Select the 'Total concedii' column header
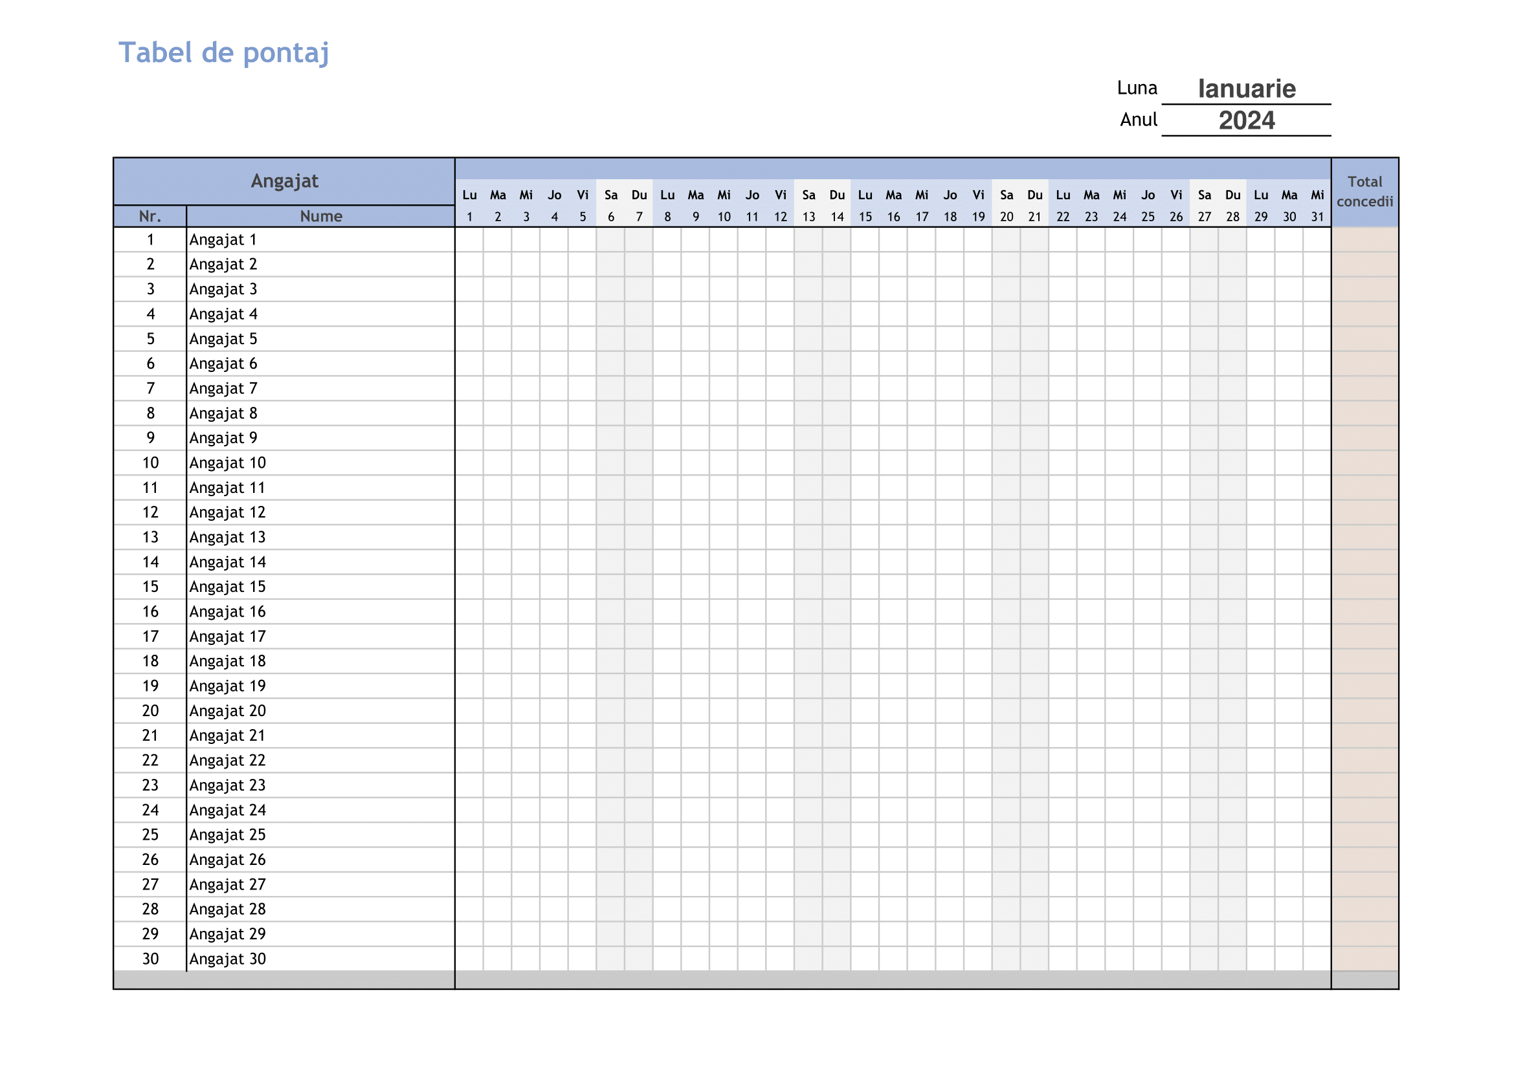Screen dimensions: 1514x1070 tap(1364, 191)
